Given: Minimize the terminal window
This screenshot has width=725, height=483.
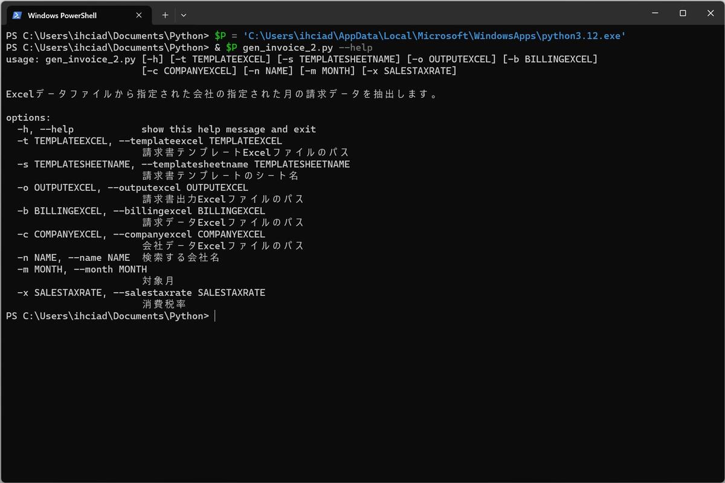Looking at the screenshot, I should [656, 13].
